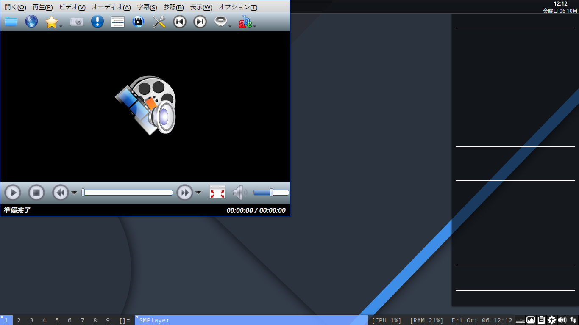The image size is (579, 325).
Task: Open the clipboard tray icon
Action: (x=541, y=320)
